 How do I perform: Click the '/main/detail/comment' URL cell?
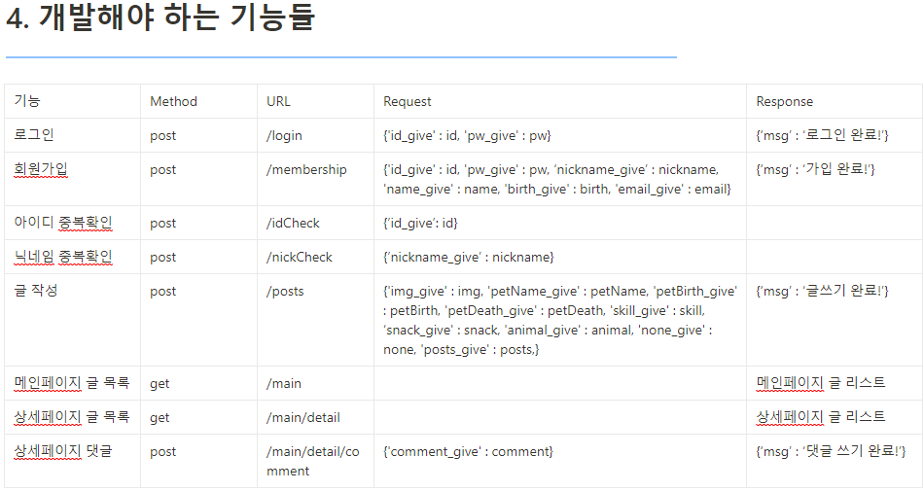pyautogui.click(x=313, y=461)
